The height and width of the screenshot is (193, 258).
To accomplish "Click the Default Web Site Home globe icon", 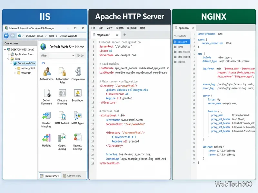I will [43, 47].
